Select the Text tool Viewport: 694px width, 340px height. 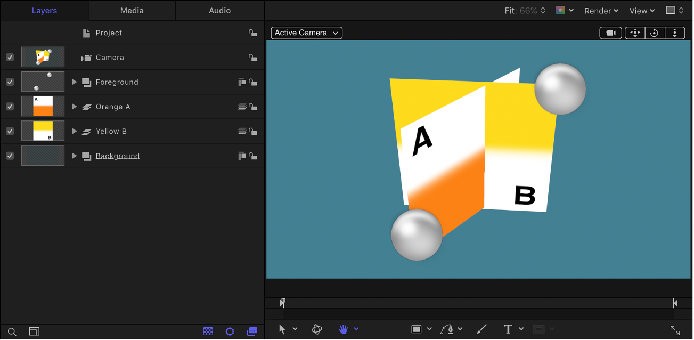click(x=508, y=329)
